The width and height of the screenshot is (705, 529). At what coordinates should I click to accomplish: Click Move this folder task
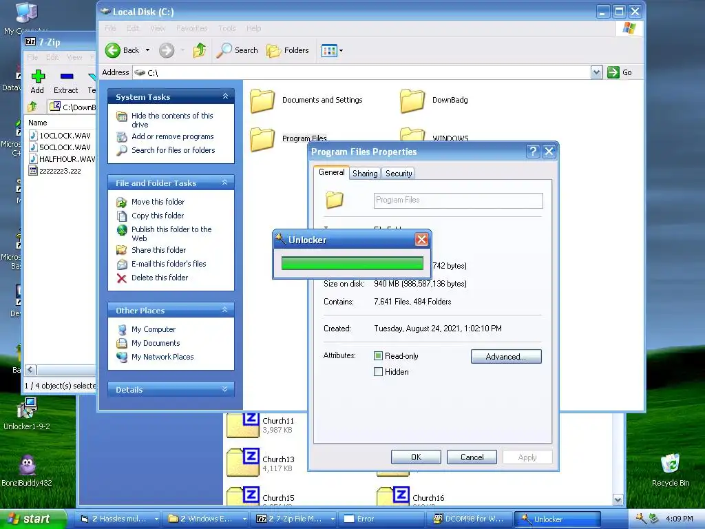point(158,202)
